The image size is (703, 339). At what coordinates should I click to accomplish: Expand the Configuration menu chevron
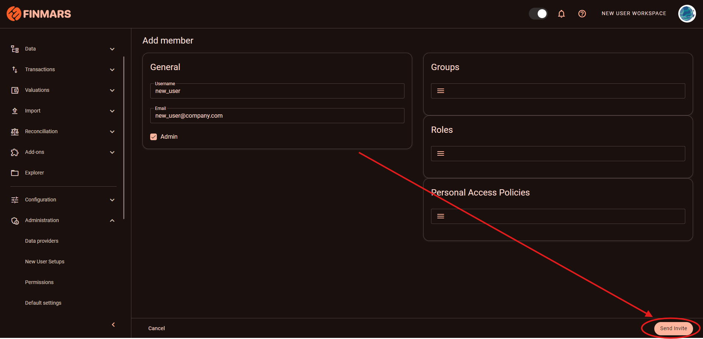pyautogui.click(x=112, y=200)
